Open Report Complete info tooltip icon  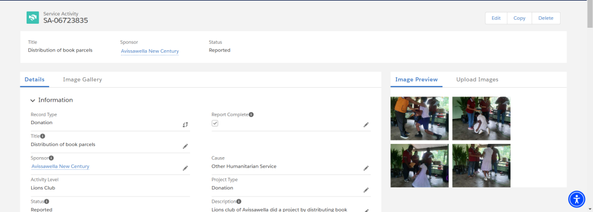(x=251, y=114)
